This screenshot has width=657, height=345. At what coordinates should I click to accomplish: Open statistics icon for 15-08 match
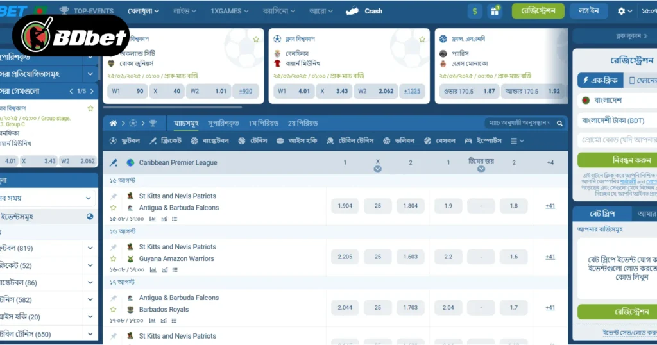point(153,219)
